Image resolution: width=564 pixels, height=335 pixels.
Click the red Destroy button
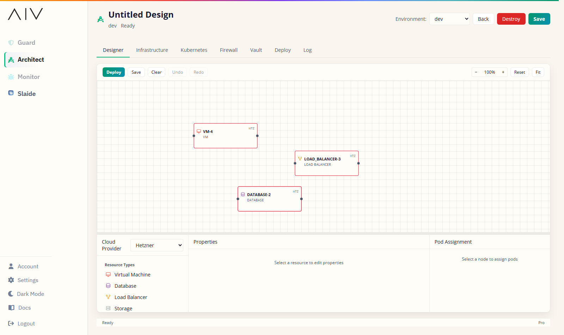[511, 19]
